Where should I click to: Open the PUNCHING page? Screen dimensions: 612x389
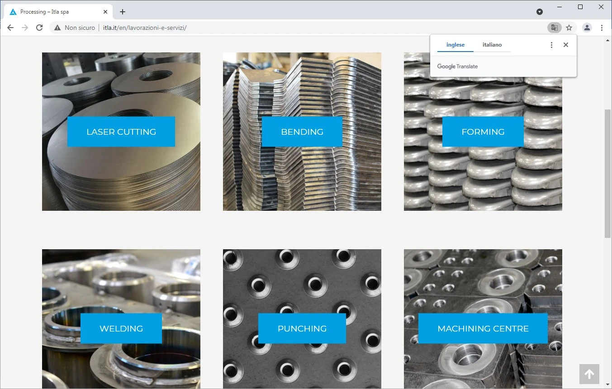coord(302,328)
